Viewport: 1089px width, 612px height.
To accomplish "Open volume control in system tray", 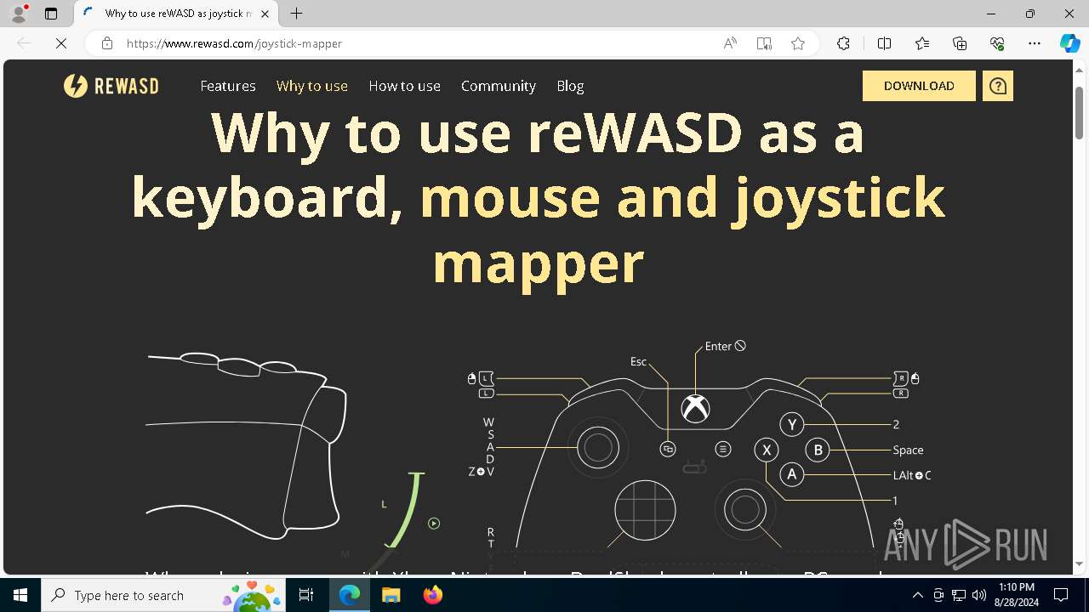I will click(978, 595).
